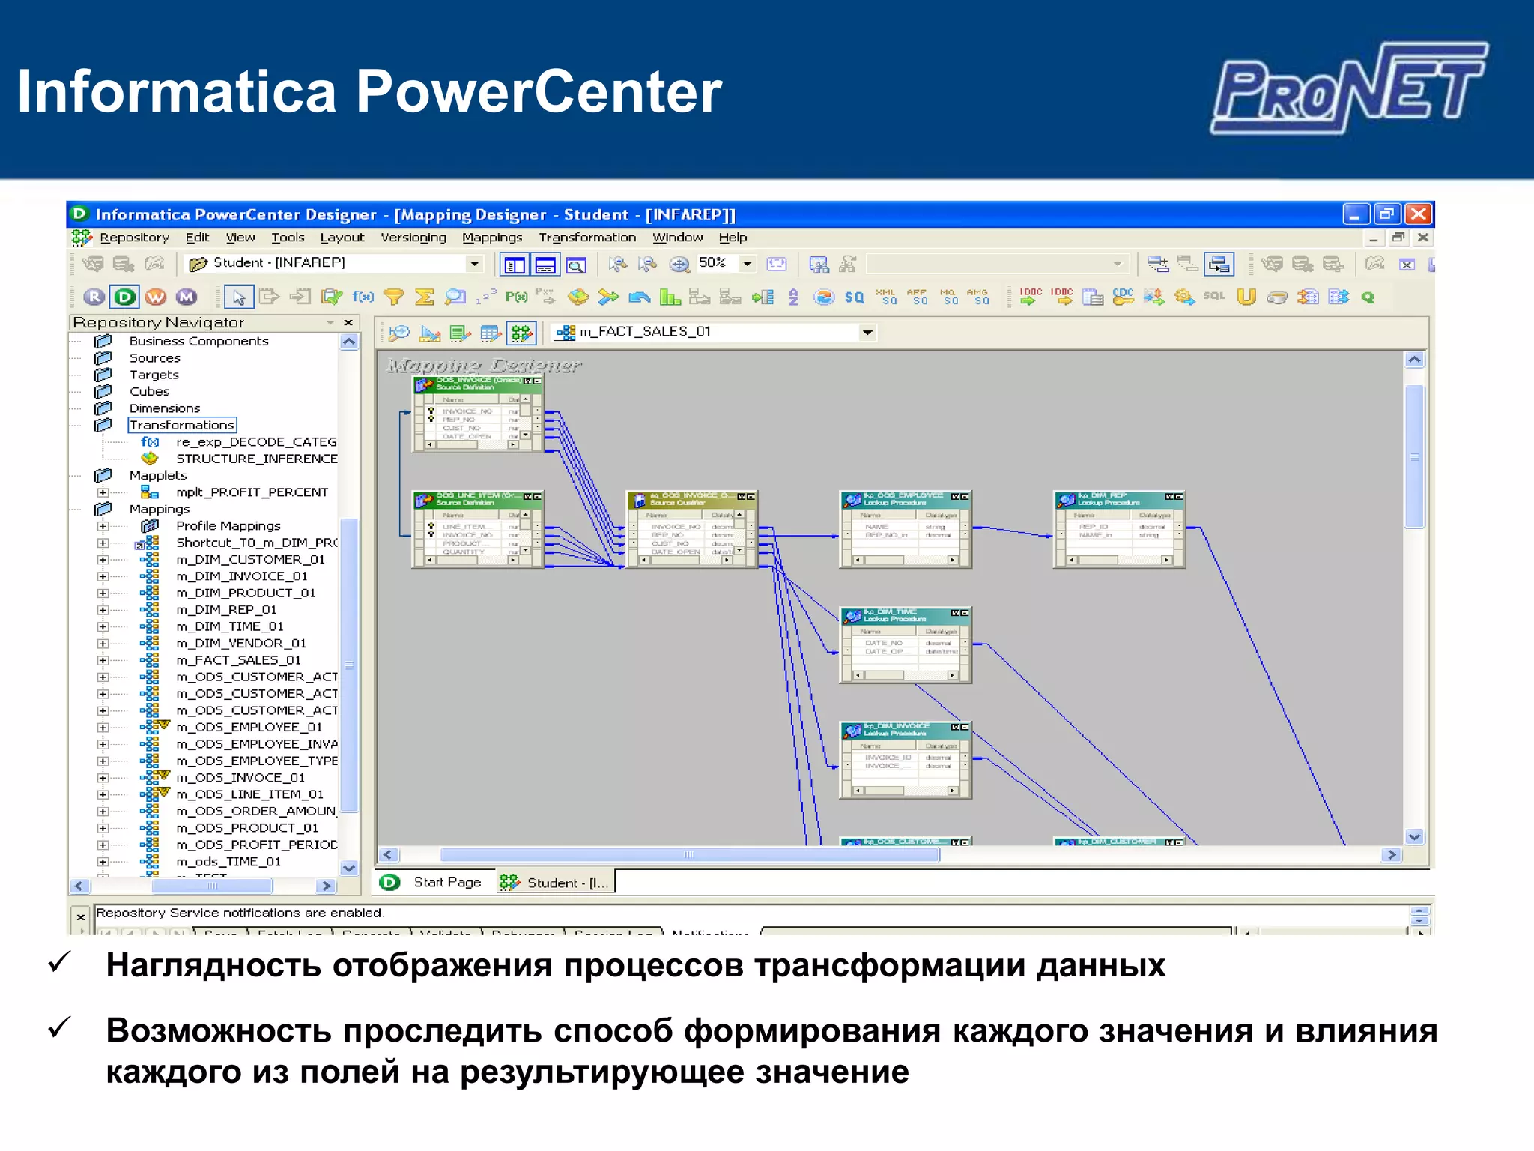Expand the m_ODS_INVOICE_01 mapping node
Viewport: 1534px width, 1151px height.
pyautogui.click(x=103, y=778)
